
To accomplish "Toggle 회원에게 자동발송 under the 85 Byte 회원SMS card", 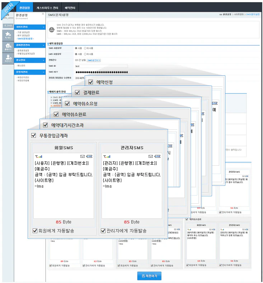I will (35, 231).
